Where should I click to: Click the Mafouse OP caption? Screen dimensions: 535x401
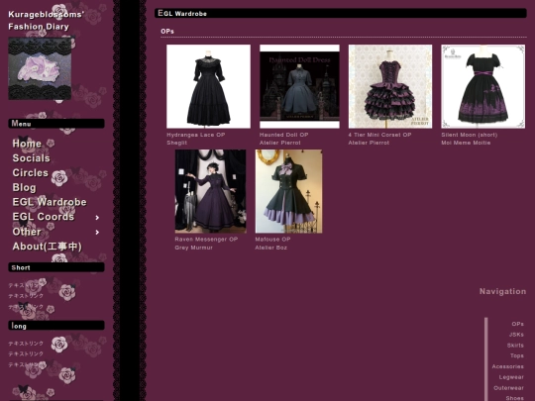[x=272, y=240]
